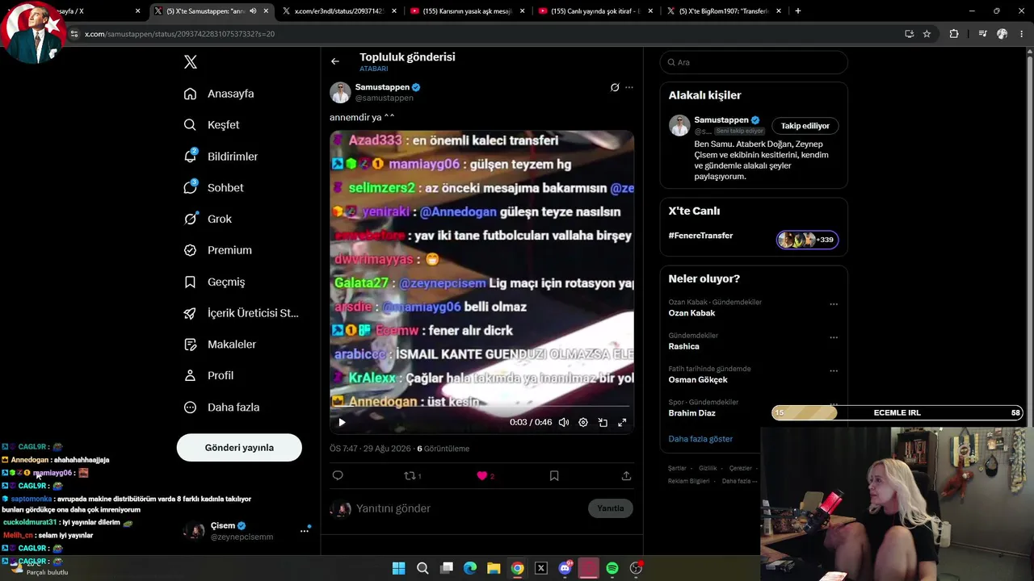
Task: Open Çisem account switcher menu
Action: click(x=305, y=531)
